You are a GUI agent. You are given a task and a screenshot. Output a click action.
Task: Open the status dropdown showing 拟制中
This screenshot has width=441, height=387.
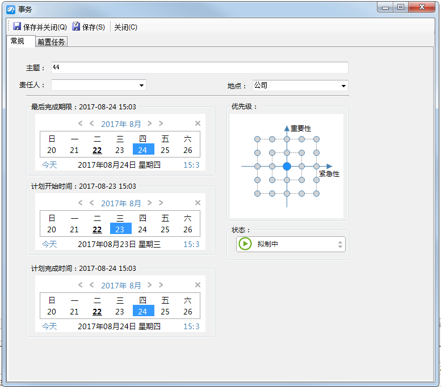pos(340,244)
